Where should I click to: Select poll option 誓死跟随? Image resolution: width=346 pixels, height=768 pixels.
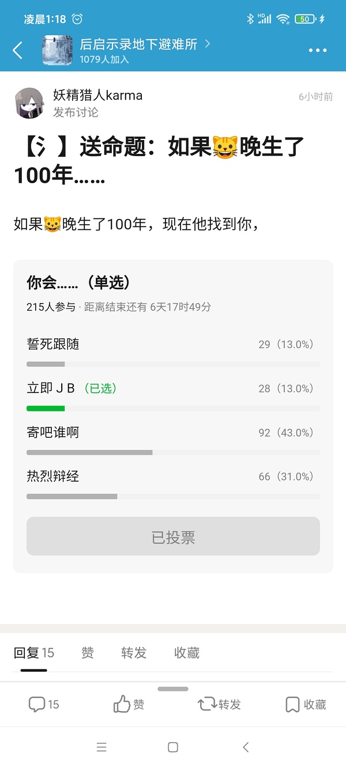(53, 345)
